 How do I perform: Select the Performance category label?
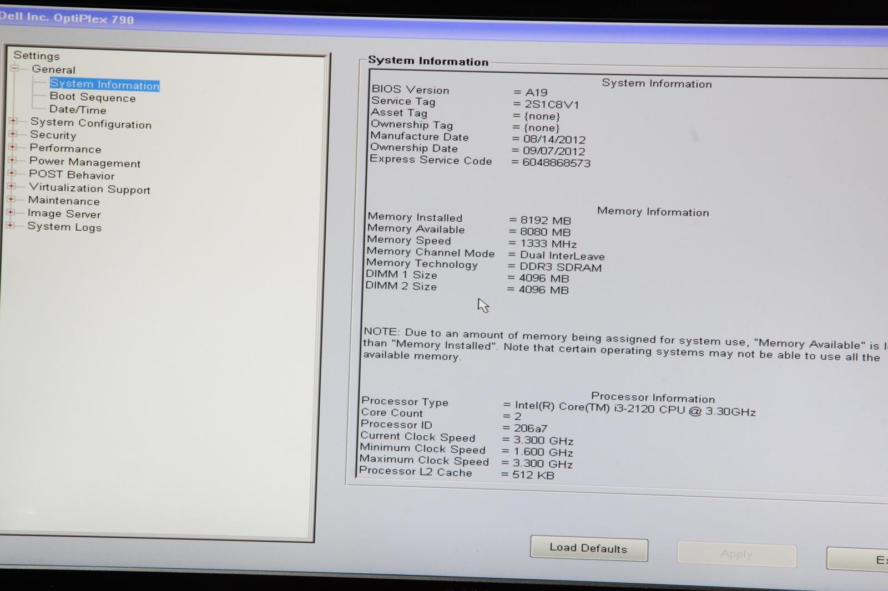click(x=65, y=148)
